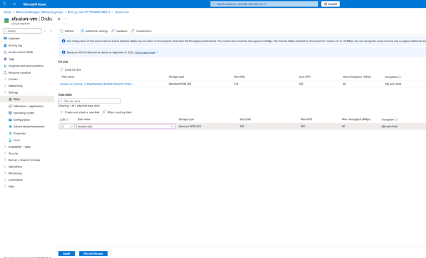Favorite this page with the star icon
This screenshot has width=426, height=258.
click(x=59, y=19)
